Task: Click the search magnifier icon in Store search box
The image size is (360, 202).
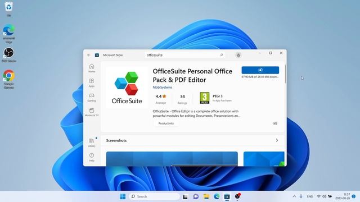Action: point(222,55)
